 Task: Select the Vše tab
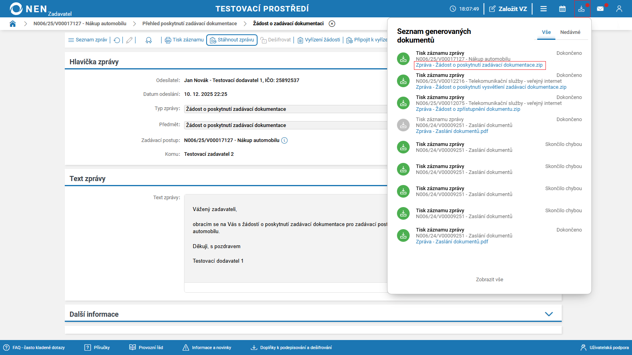coord(546,32)
